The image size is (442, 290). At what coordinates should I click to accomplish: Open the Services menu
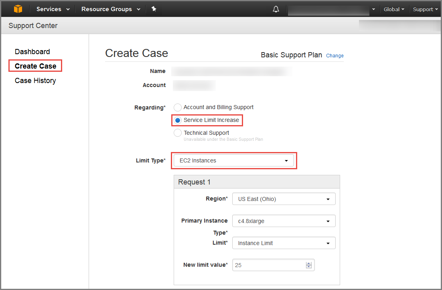53,9
